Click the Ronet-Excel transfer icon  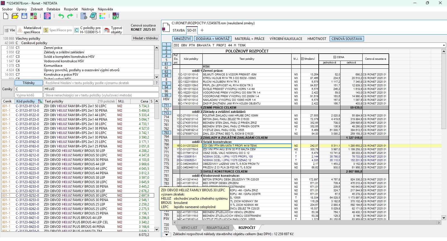116,16
